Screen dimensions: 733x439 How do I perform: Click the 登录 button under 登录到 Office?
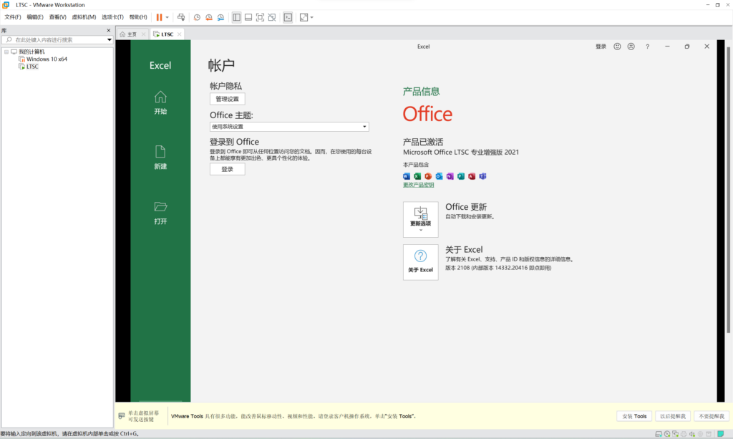(x=227, y=169)
